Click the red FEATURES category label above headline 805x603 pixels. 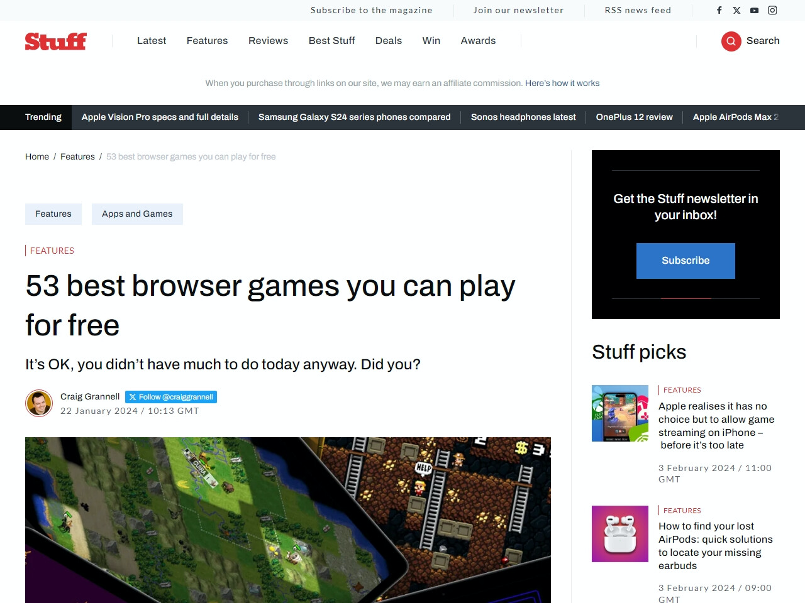click(52, 251)
